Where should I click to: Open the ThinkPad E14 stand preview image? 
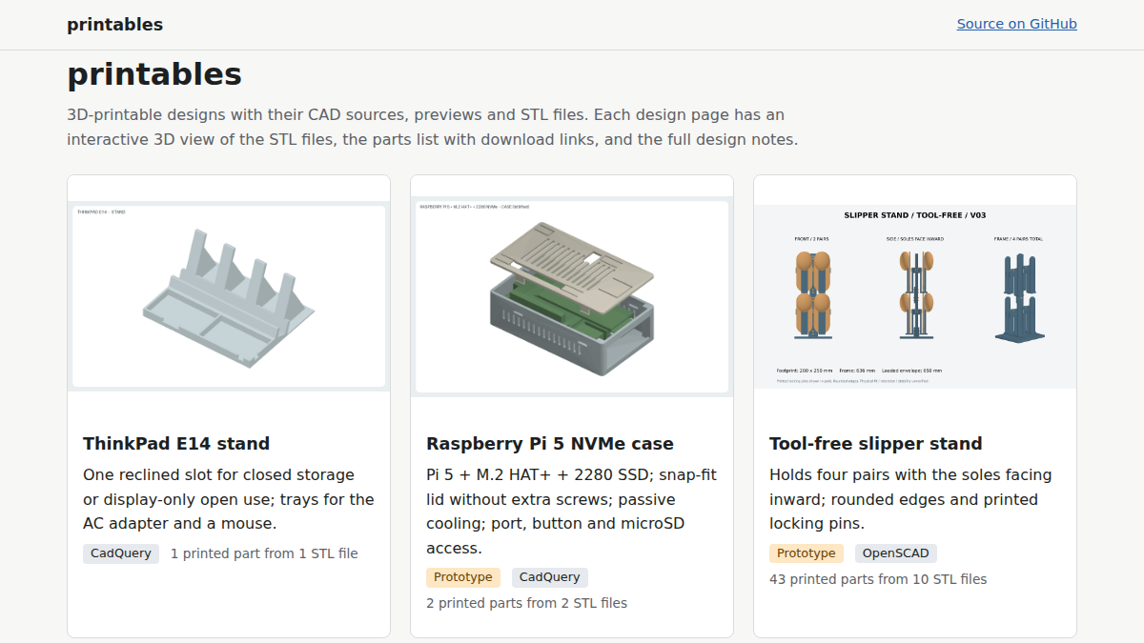[x=229, y=296]
